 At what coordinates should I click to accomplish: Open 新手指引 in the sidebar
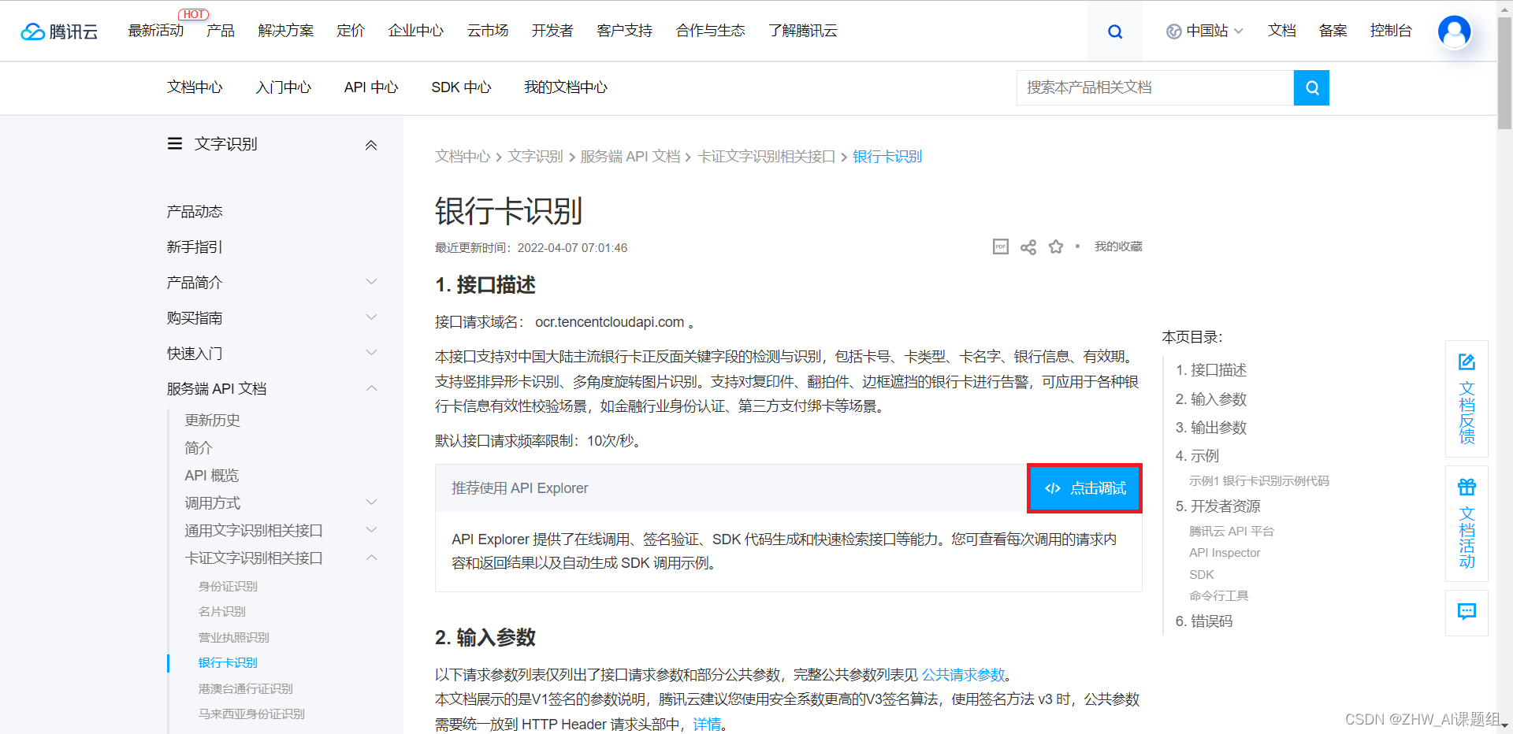point(195,247)
